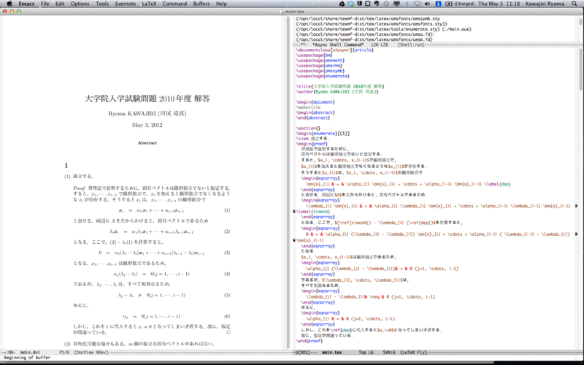Click the \begin{abstract} line

316,112
